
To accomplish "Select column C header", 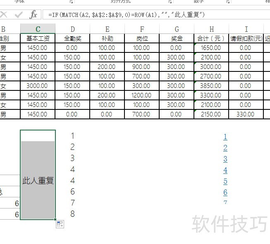I will tap(38, 29).
